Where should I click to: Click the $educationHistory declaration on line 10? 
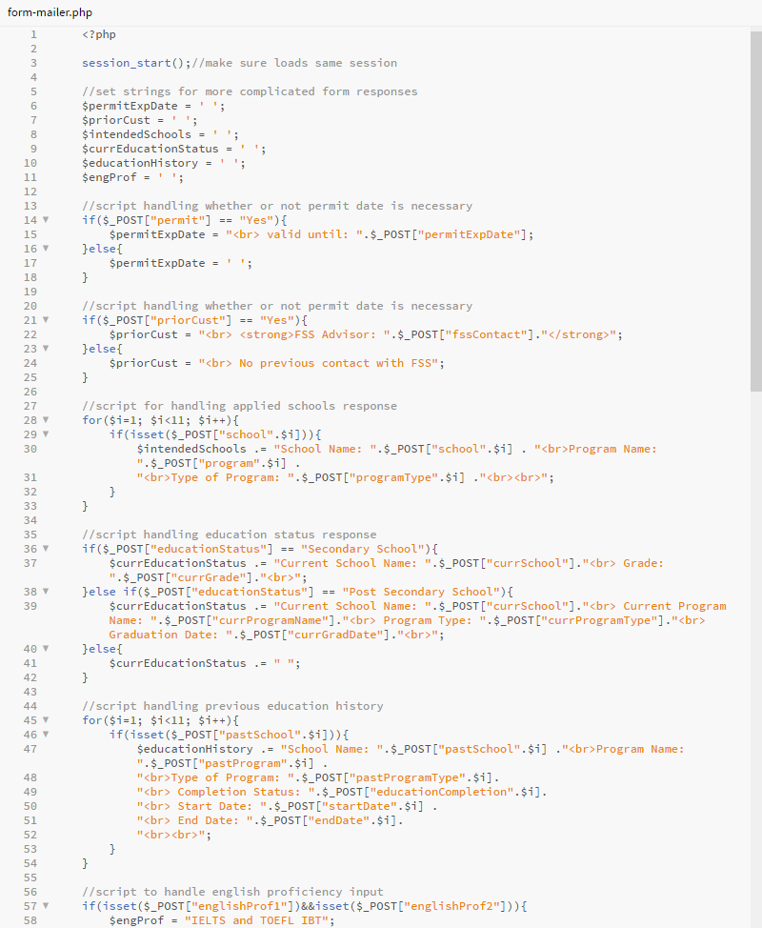[x=164, y=163]
